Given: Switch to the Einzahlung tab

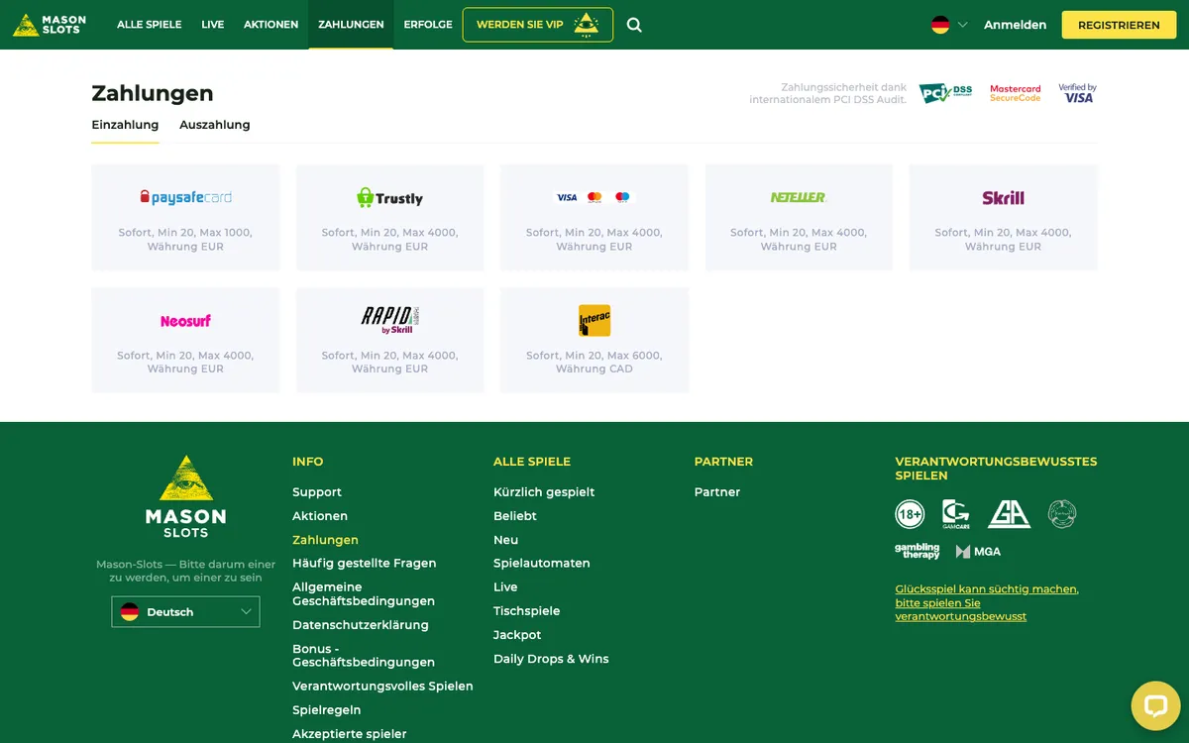Looking at the screenshot, I should click(125, 125).
